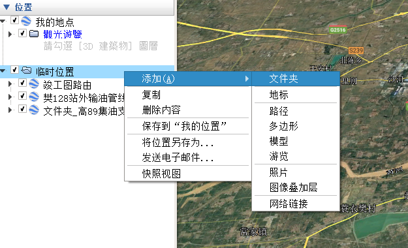408x248 pixels.
Task: Expand the 竣工图路由 tree node
Action: 10,84
